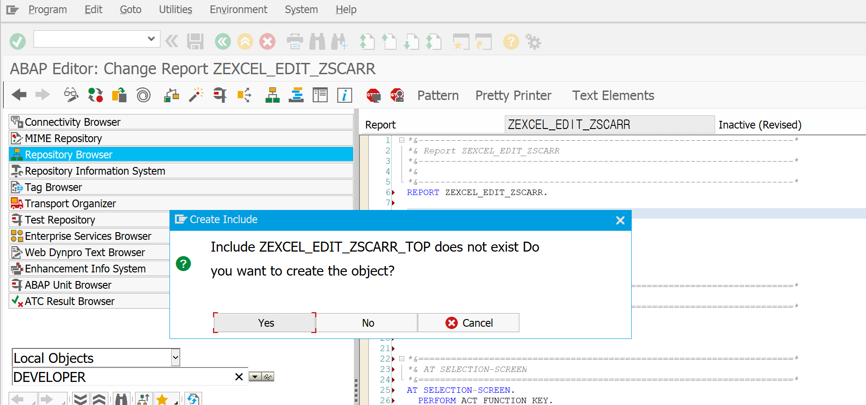Image resolution: width=866 pixels, height=405 pixels.
Task: Click the Check syntax spiral icon
Action: coord(143,95)
